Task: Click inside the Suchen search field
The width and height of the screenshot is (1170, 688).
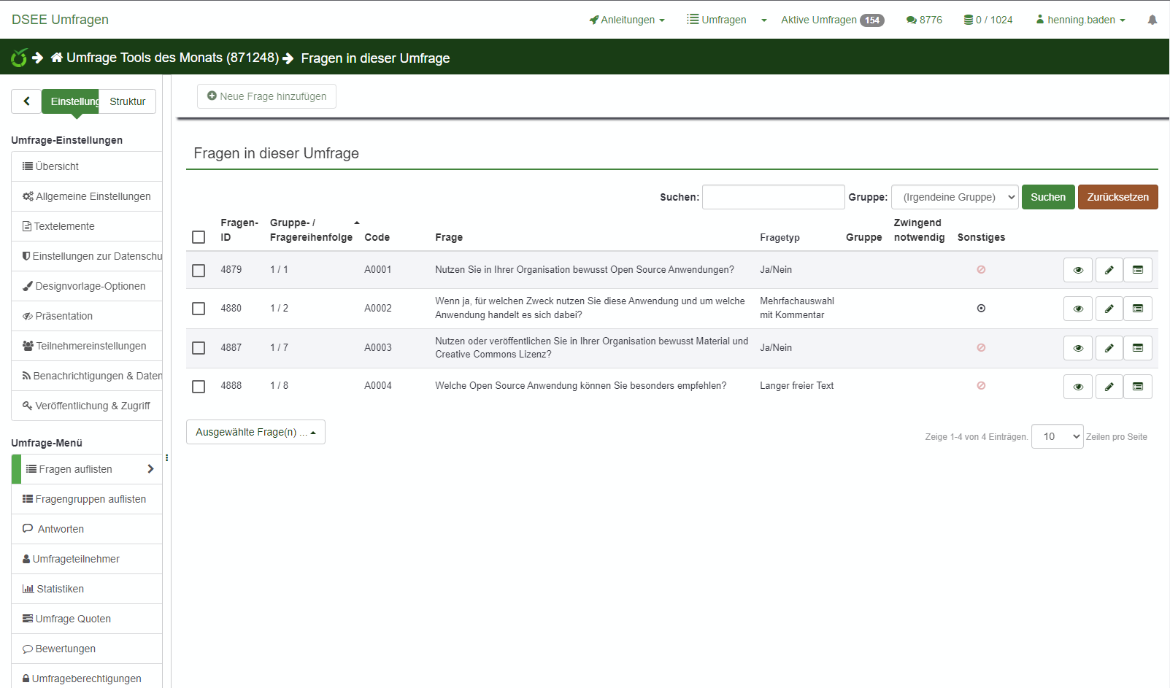Action: pos(773,196)
